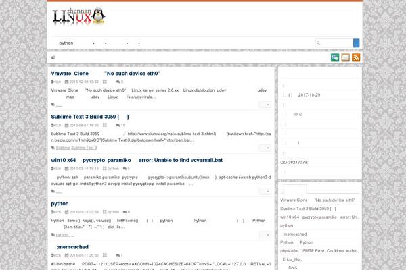406x270 pixels.
Task: Click comment bubble icon on python post
Action: [125, 212]
